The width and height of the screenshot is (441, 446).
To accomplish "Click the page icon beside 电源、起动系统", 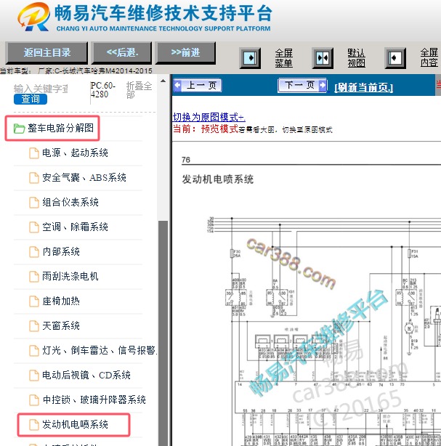I will (34, 153).
